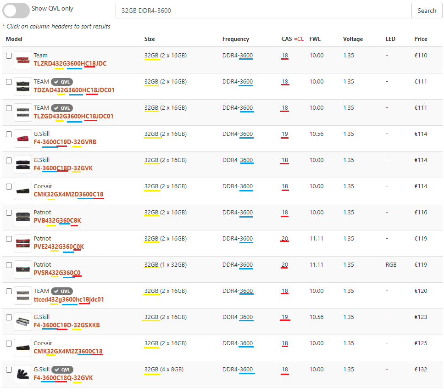Open the F4-3600C19D-32GVRB model link
Image resolution: width=444 pixels, height=392 pixels.
coord(65,142)
